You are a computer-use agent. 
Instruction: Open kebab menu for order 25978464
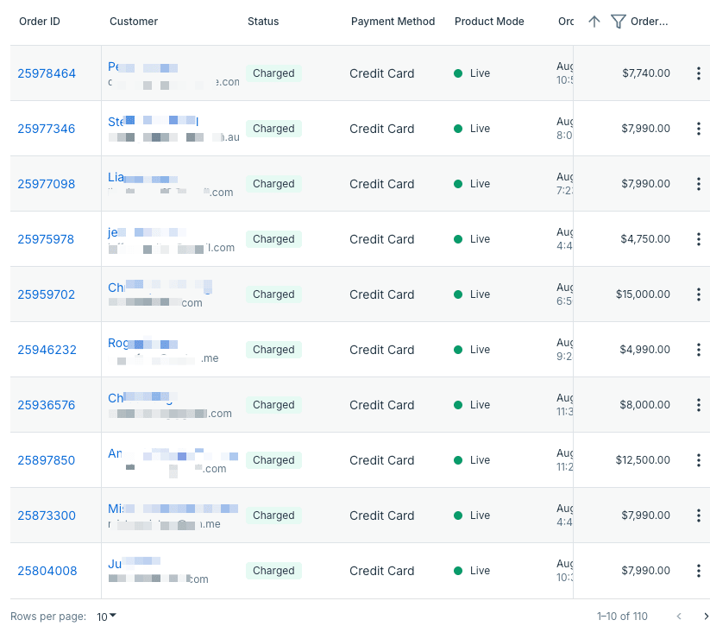coord(699,73)
